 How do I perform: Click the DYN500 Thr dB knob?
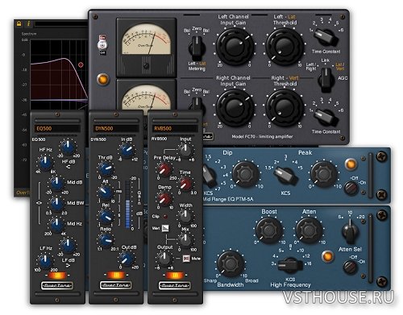click(x=106, y=168)
